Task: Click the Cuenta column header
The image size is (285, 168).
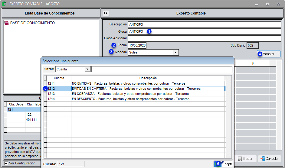Action: point(59,78)
